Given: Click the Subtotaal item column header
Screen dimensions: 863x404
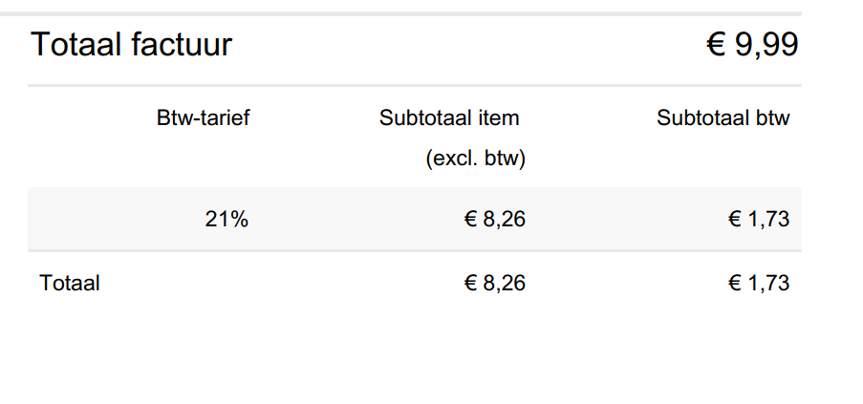Looking at the screenshot, I should 449,118.
